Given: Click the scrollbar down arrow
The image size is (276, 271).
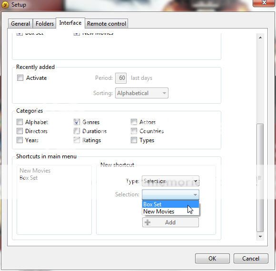Looking at the screenshot, I should [260, 237].
